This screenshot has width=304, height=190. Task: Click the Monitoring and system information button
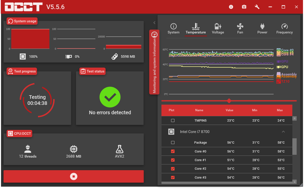pos(154,62)
